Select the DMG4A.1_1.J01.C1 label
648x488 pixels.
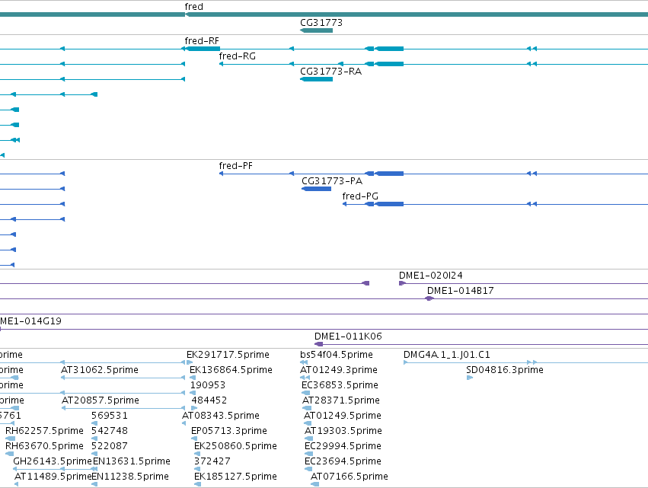[x=447, y=355]
